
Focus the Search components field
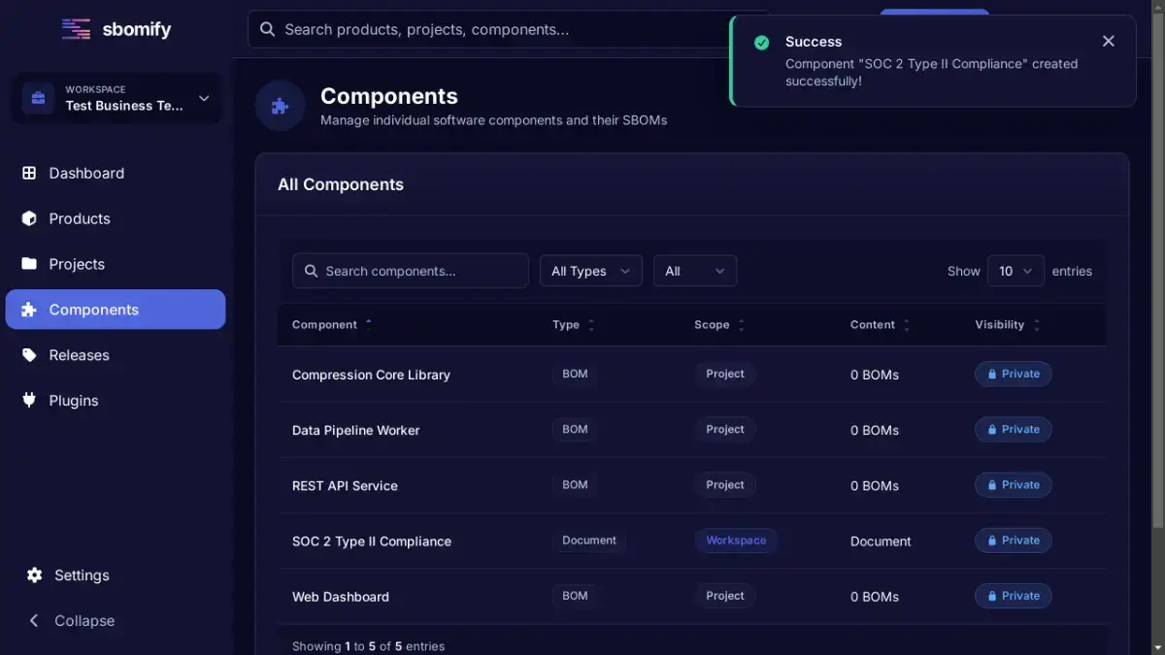coord(411,271)
